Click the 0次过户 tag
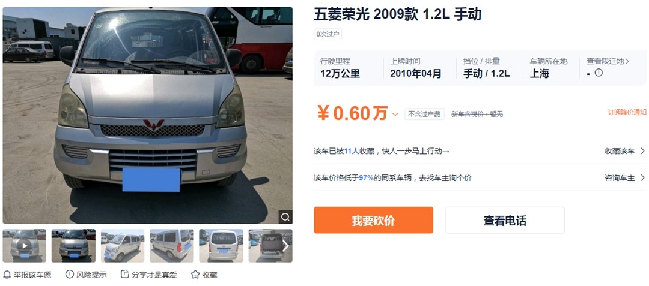Viewport: 649px width, 286px height. point(328,34)
